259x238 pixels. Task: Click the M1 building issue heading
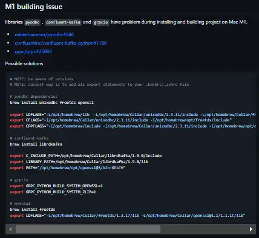(34, 7)
